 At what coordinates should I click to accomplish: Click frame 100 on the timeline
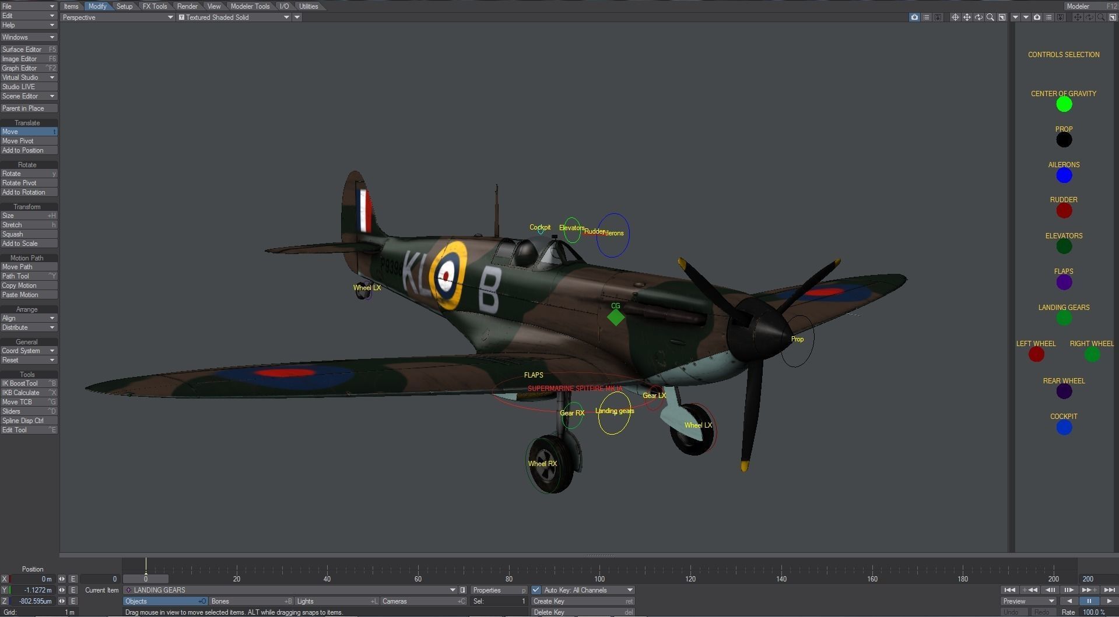(599, 579)
